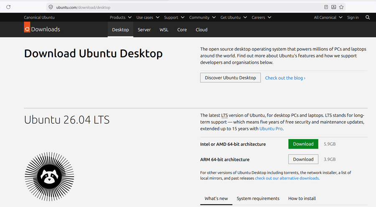Image resolution: width=376 pixels, height=207 pixels.
Task: Open the Support dropdown
Action: tap(174, 17)
